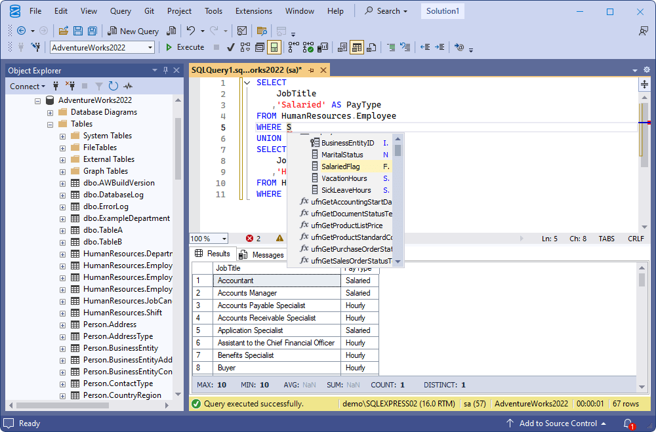Refresh the Object Explorer
This screenshot has height=432, width=656.
click(112, 86)
